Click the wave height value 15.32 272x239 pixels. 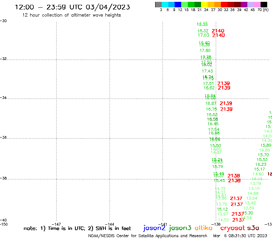(203, 31)
